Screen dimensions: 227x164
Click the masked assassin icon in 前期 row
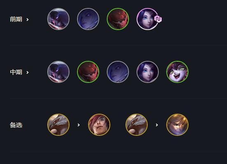pyautogui.click(x=58, y=19)
